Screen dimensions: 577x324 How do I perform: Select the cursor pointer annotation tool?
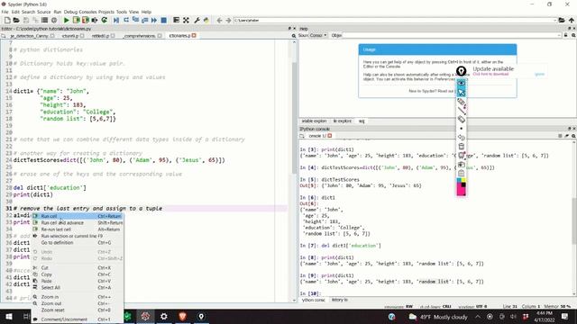[x=462, y=93]
